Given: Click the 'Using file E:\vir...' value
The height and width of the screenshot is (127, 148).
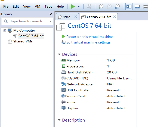Looking at the screenshot, I should (120, 78).
